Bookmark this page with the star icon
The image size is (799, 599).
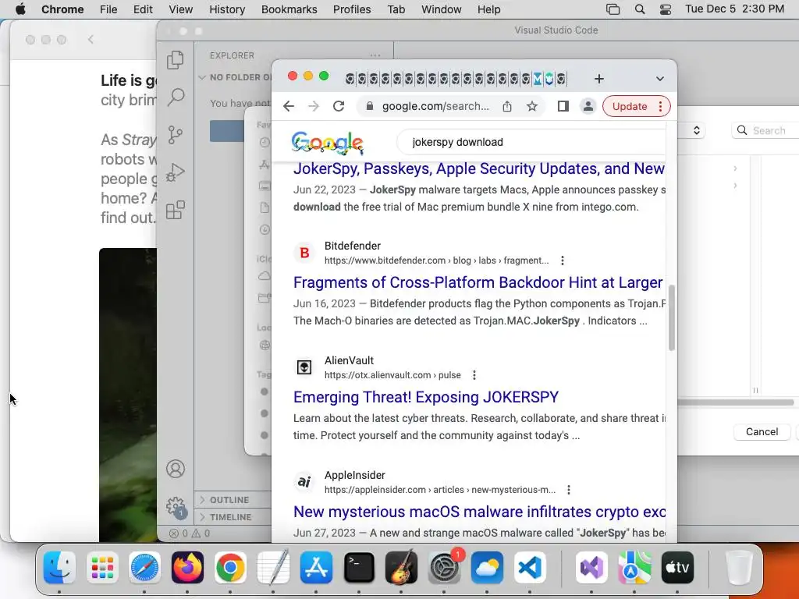point(532,106)
